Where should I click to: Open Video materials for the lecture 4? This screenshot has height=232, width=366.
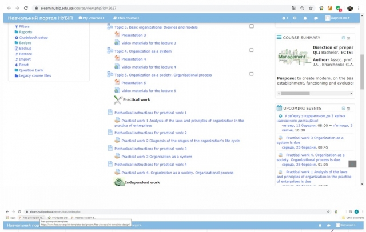click(149, 67)
